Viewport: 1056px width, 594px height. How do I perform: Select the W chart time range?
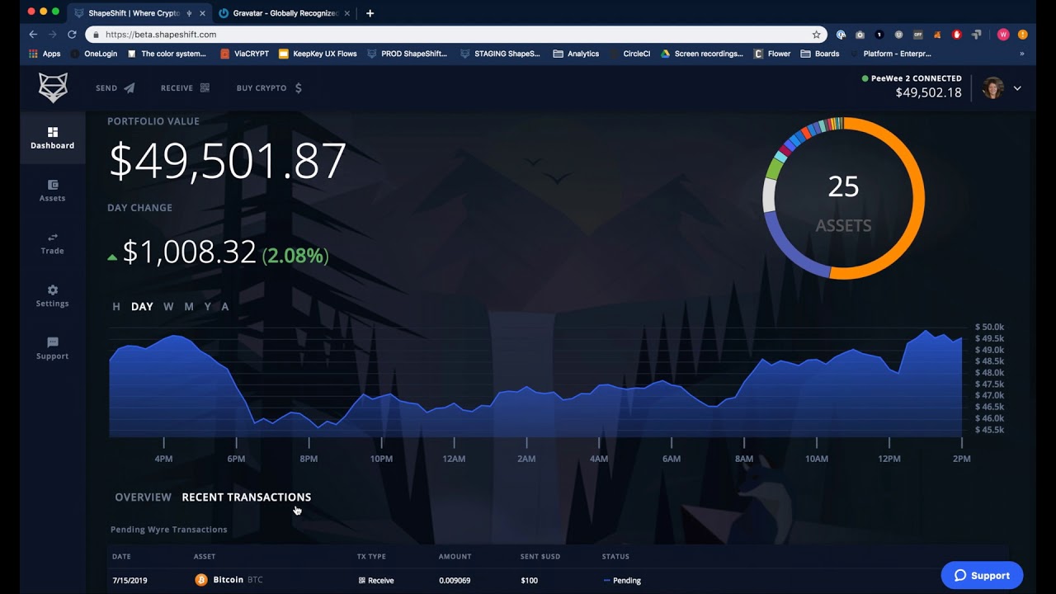pyautogui.click(x=168, y=306)
